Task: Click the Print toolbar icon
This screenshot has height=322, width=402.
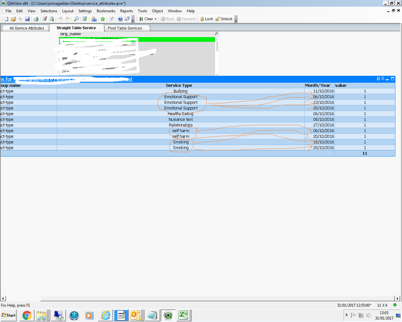Action: pyautogui.click(x=36, y=19)
